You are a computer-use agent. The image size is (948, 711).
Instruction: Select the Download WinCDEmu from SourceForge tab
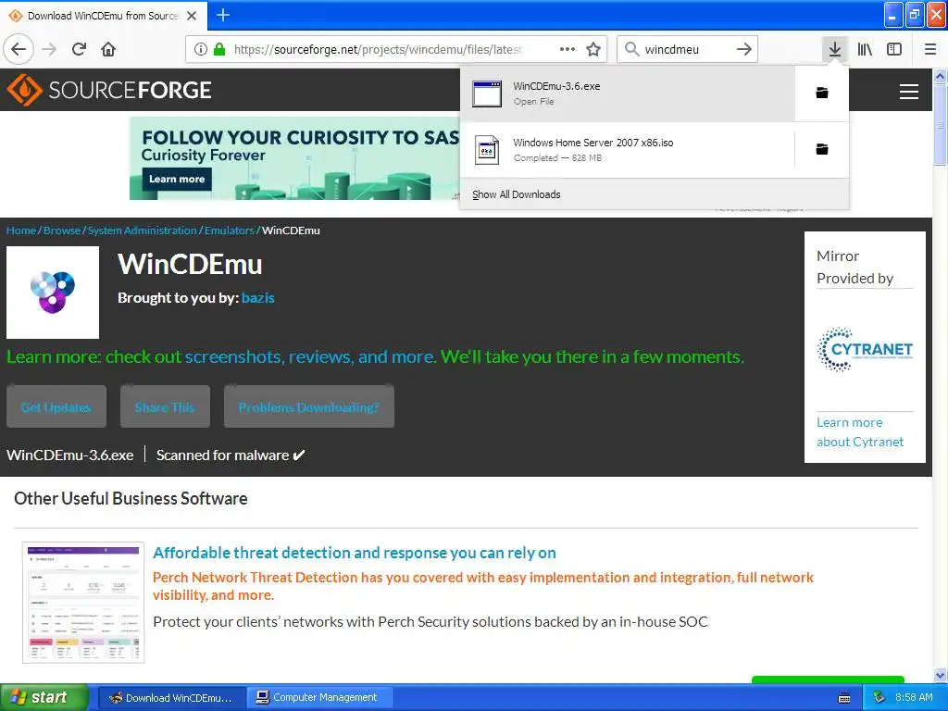click(x=104, y=16)
